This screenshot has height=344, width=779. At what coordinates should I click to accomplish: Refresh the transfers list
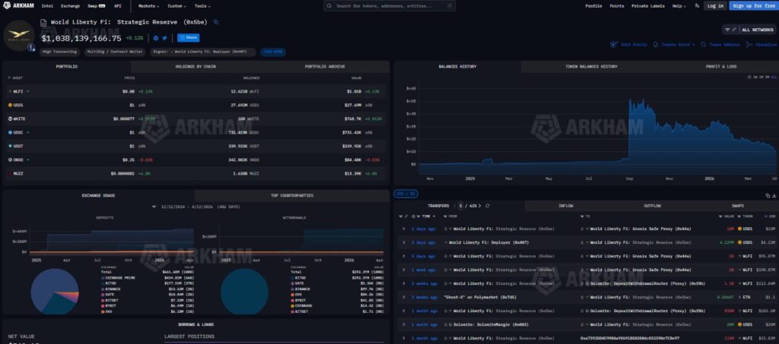click(487, 206)
